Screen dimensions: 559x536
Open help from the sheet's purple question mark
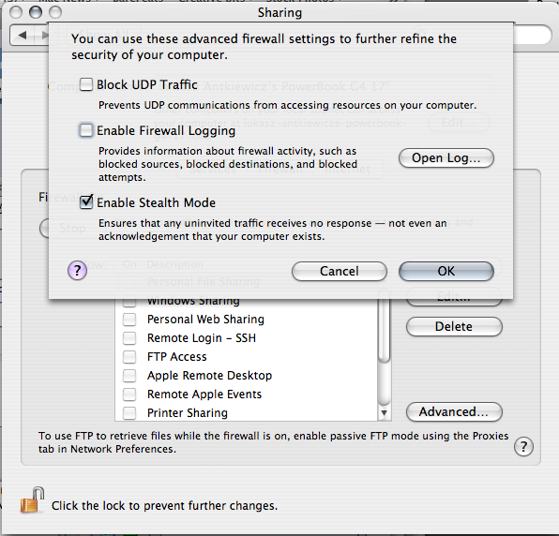(77, 270)
